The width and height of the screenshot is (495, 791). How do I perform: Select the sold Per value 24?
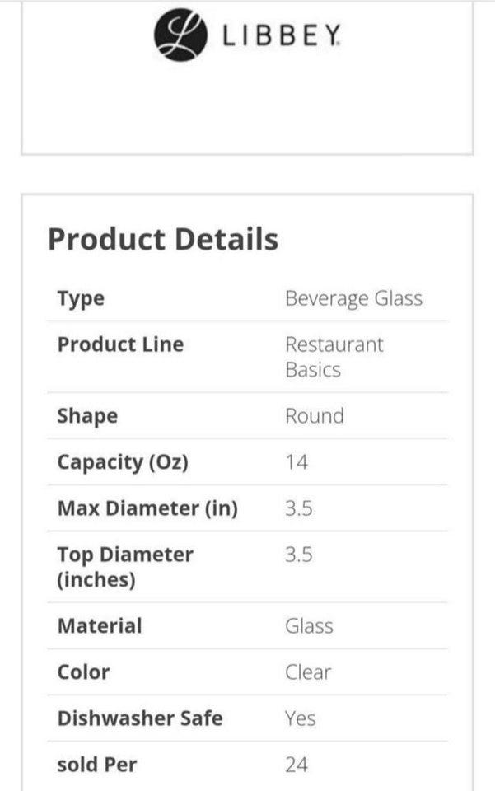[297, 764]
